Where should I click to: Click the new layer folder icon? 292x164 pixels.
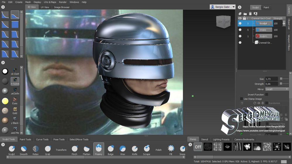[245, 14]
